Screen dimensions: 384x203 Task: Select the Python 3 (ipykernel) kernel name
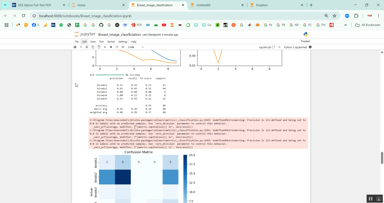click(x=295, y=47)
